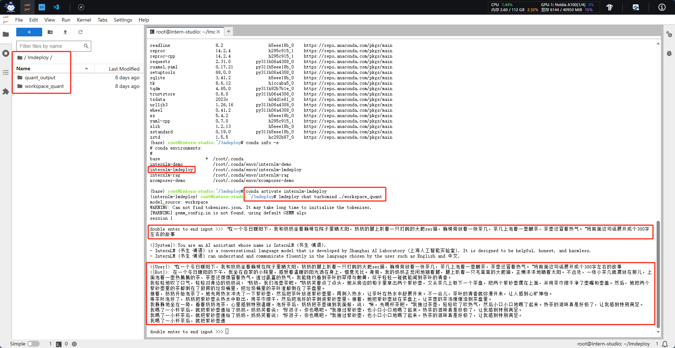Open the info circle icon top right
Image resolution: width=675 pixels, height=348 pixels.
tap(662, 7)
